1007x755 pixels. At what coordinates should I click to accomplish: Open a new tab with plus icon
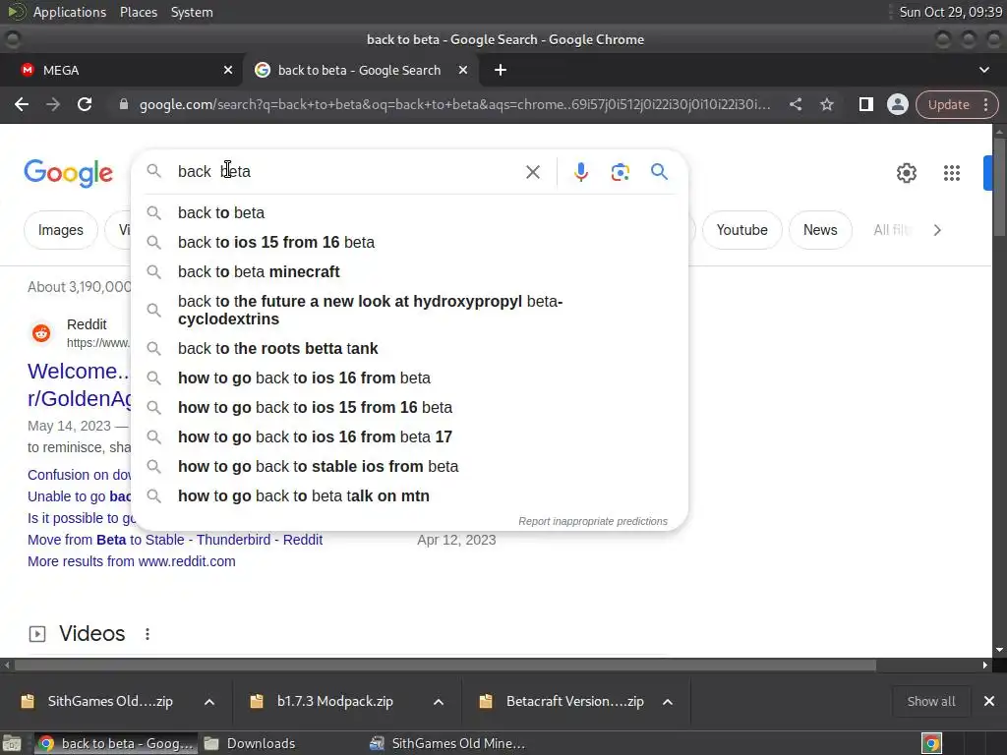pyautogui.click(x=501, y=70)
